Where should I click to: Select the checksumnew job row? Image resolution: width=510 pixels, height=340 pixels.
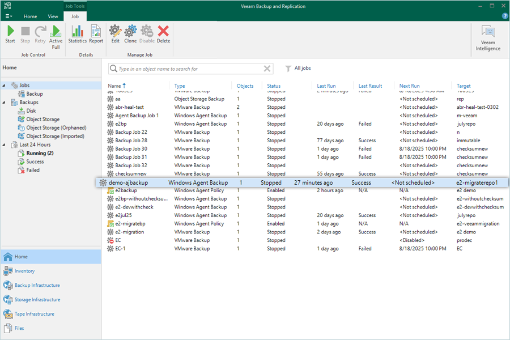pyautogui.click(x=306, y=174)
